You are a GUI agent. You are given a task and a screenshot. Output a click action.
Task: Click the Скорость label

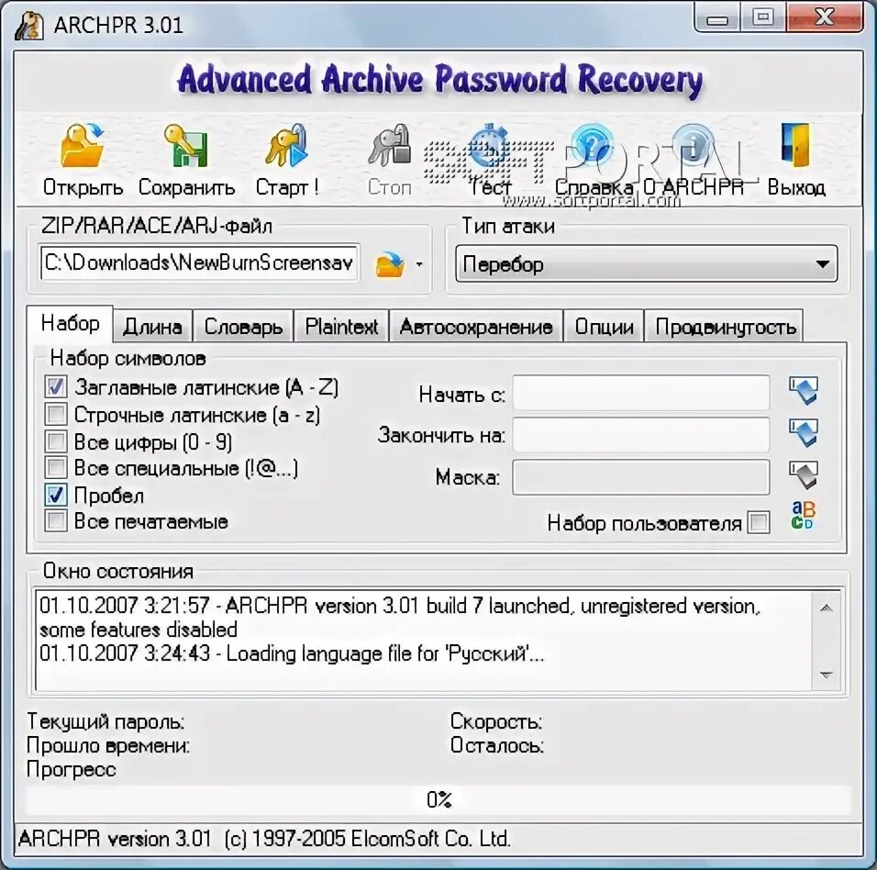(496, 721)
